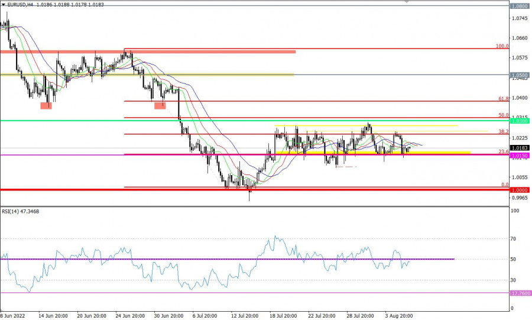This screenshot has height=320, width=532.
Task: Select the gray 1.0800 price label
Action: [x=520, y=6]
